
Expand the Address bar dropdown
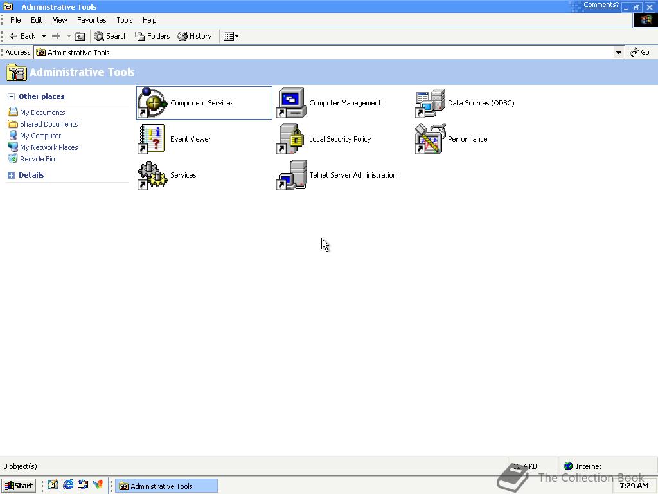619,53
